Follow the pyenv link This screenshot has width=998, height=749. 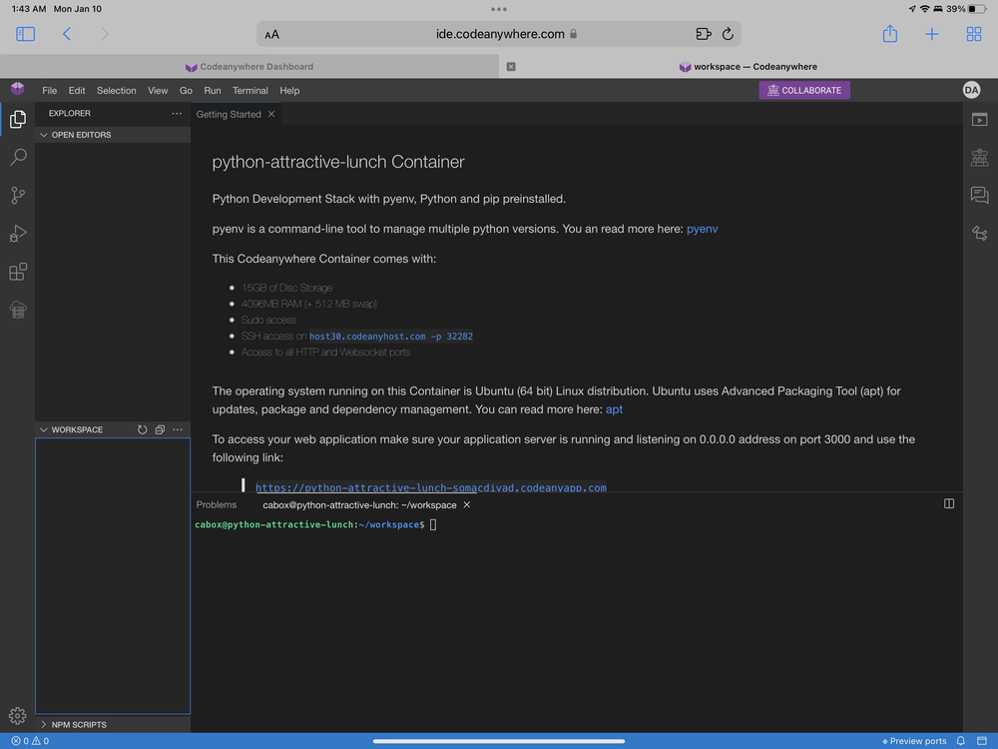[x=702, y=229]
